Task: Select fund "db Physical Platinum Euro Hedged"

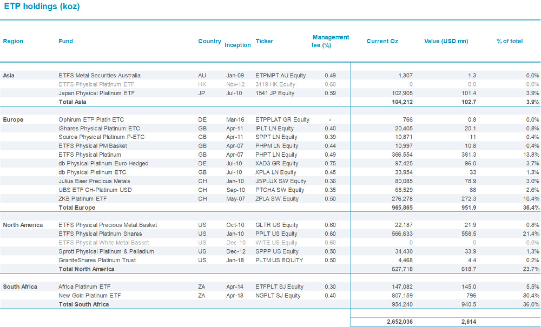Action: (x=103, y=164)
